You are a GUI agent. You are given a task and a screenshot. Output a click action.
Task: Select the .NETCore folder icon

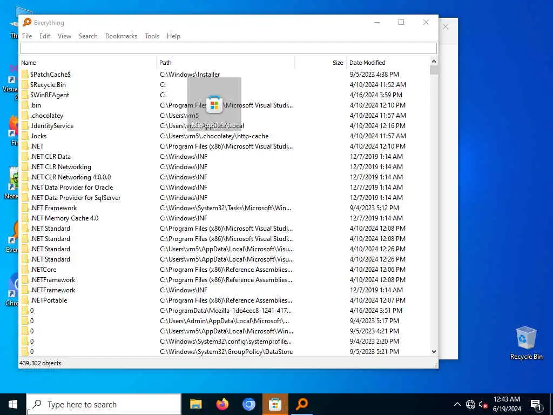(x=25, y=269)
